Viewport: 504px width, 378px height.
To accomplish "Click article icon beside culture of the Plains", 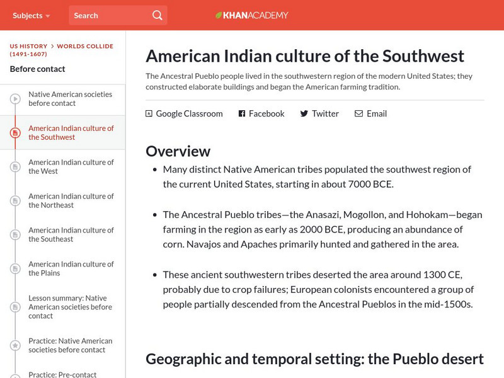I will pyautogui.click(x=15, y=269).
